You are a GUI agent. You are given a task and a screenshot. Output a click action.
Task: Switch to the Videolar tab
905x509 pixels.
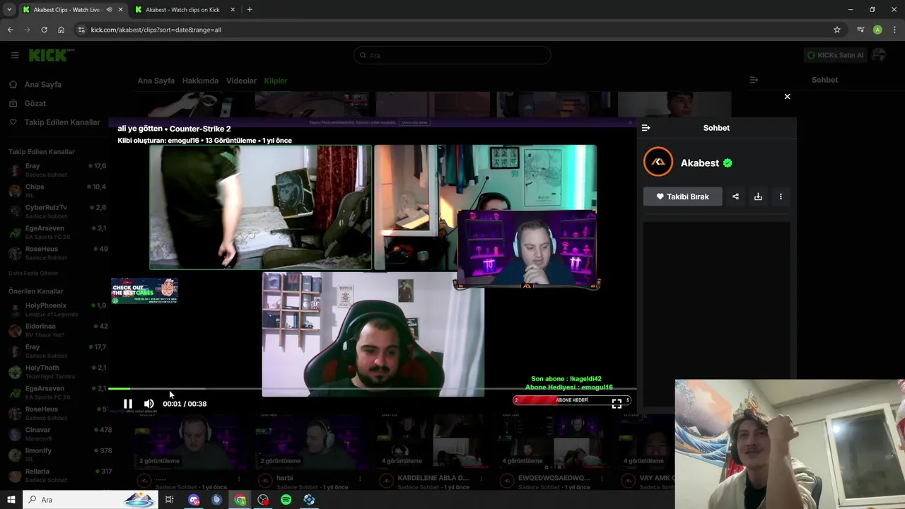click(x=241, y=81)
